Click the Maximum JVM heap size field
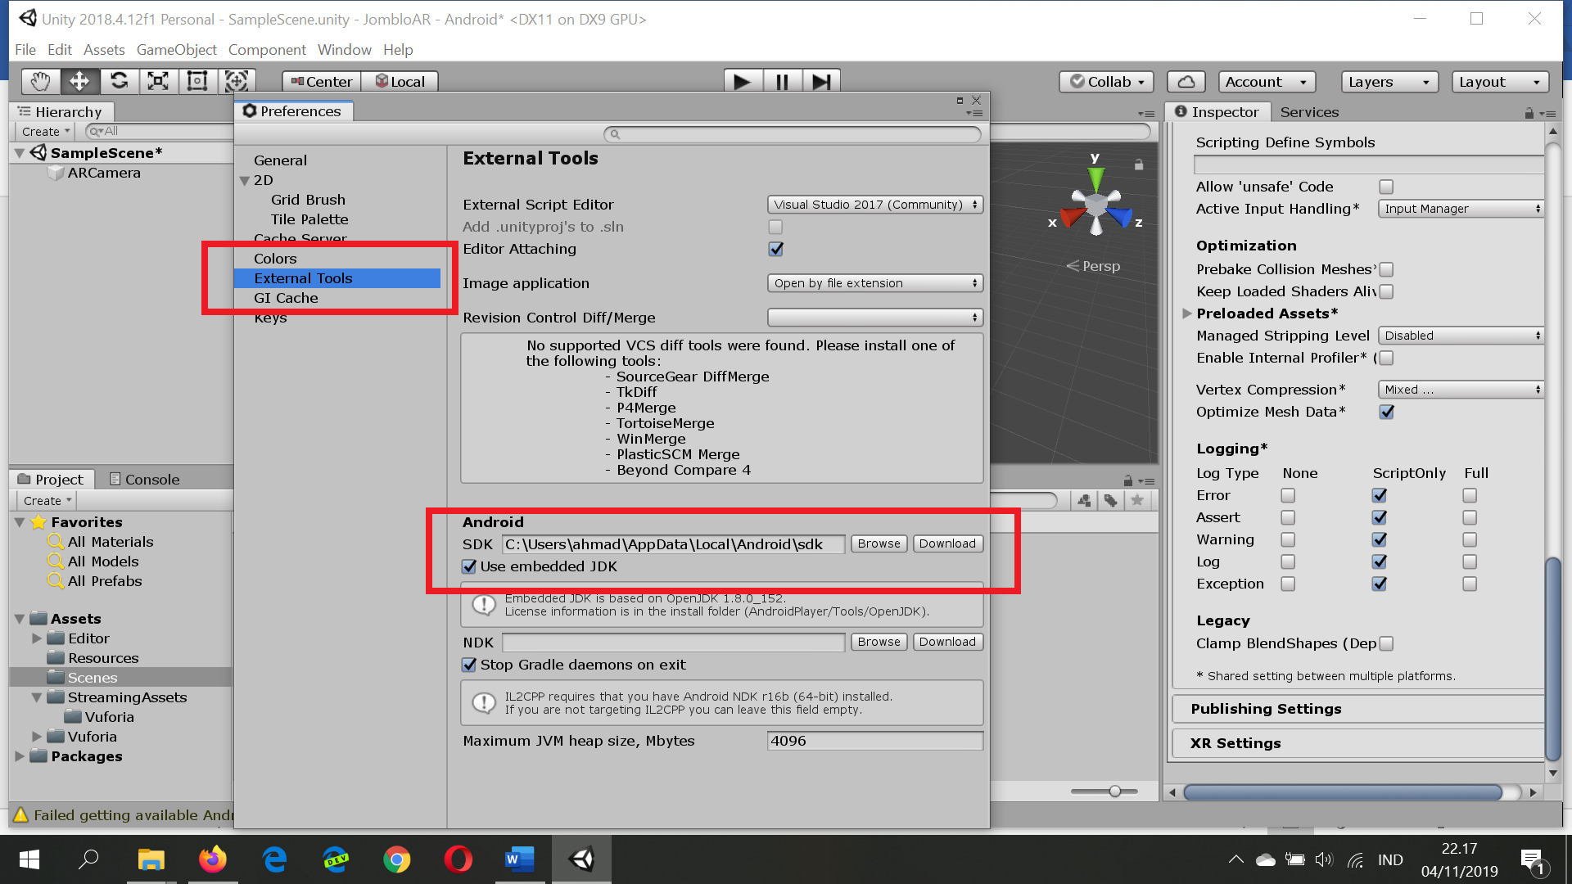 pos(875,741)
